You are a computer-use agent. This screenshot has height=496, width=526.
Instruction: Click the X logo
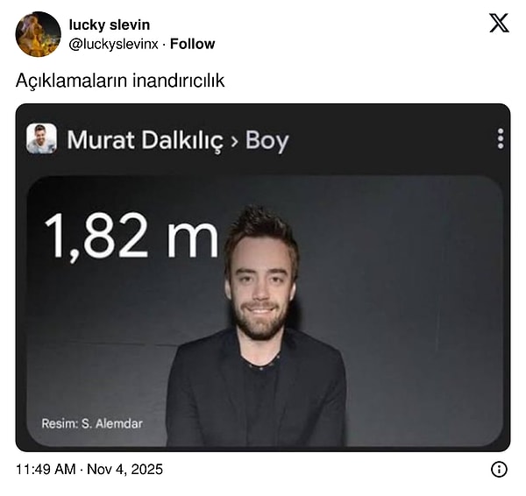pos(499,23)
